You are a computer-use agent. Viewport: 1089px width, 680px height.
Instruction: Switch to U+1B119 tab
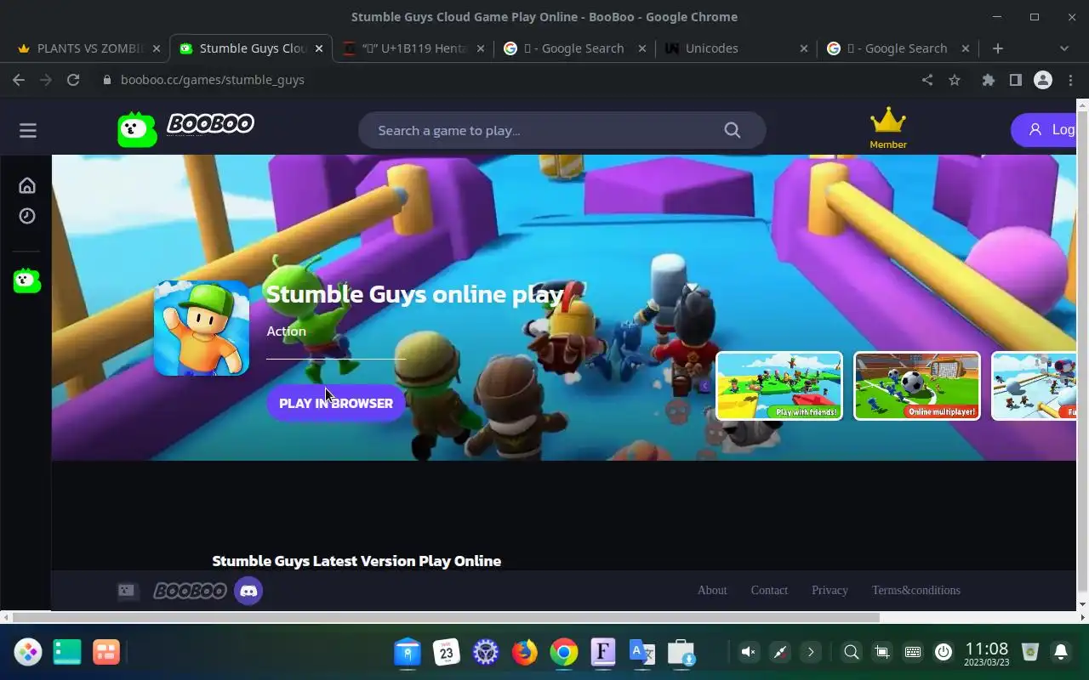(x=413, y=48)
